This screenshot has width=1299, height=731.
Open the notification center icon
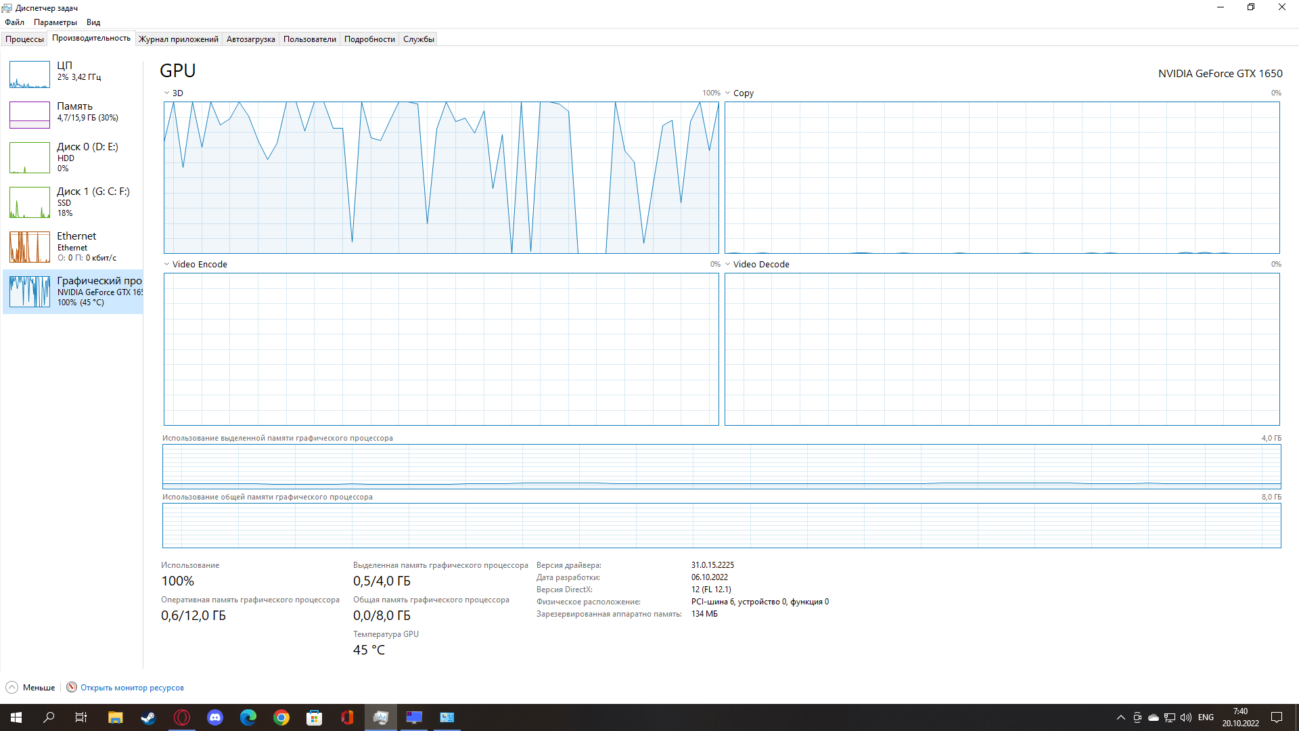[1277, 717]
